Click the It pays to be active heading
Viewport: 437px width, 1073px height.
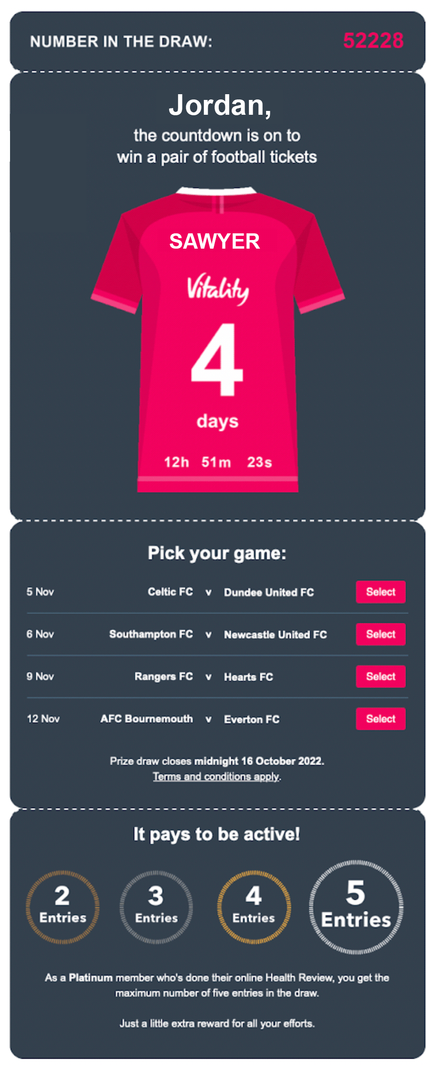[216, 834]
